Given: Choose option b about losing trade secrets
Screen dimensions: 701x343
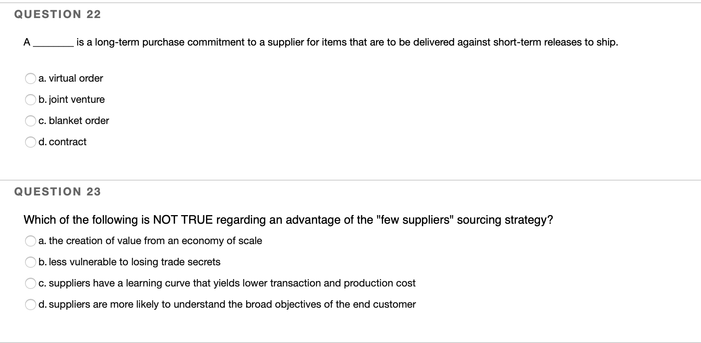Looking at the screenshot, I should tap(31, 262).
